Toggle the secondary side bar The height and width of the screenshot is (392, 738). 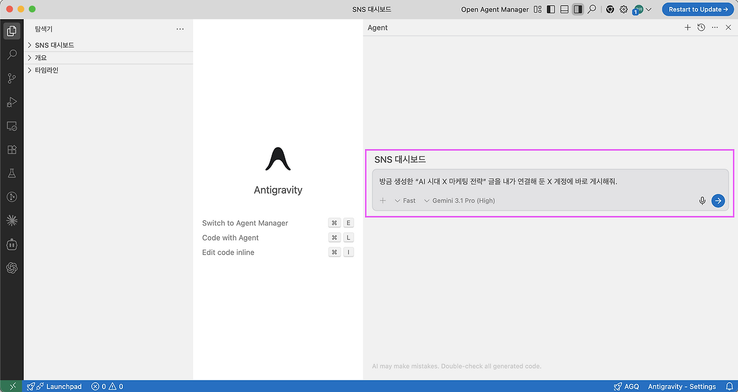click(578, 9)
